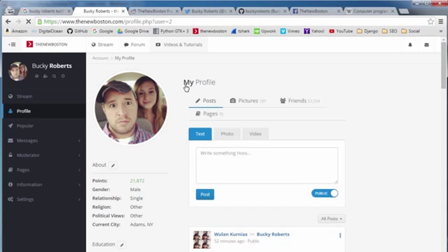Open the Django bookmarks folder
Image resolution: width=448 pixels, height=252 pixels.
point(367,31)
